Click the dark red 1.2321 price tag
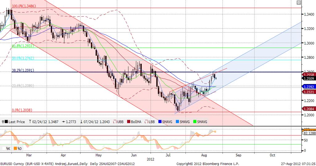 (309, 92)
